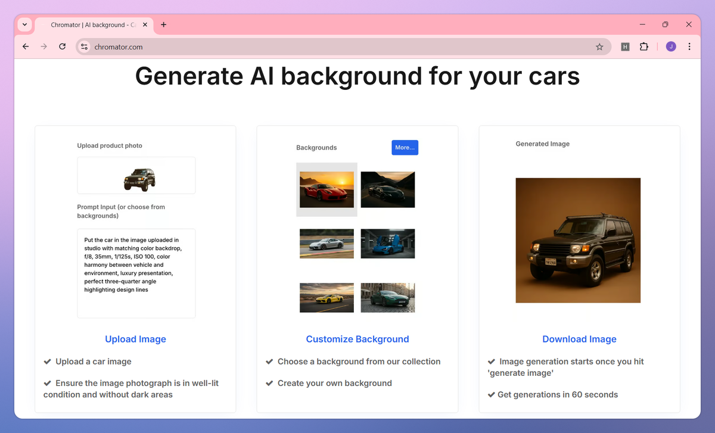Click the Upload Image link
Screen dimensions: 715x433
[135, 339]
